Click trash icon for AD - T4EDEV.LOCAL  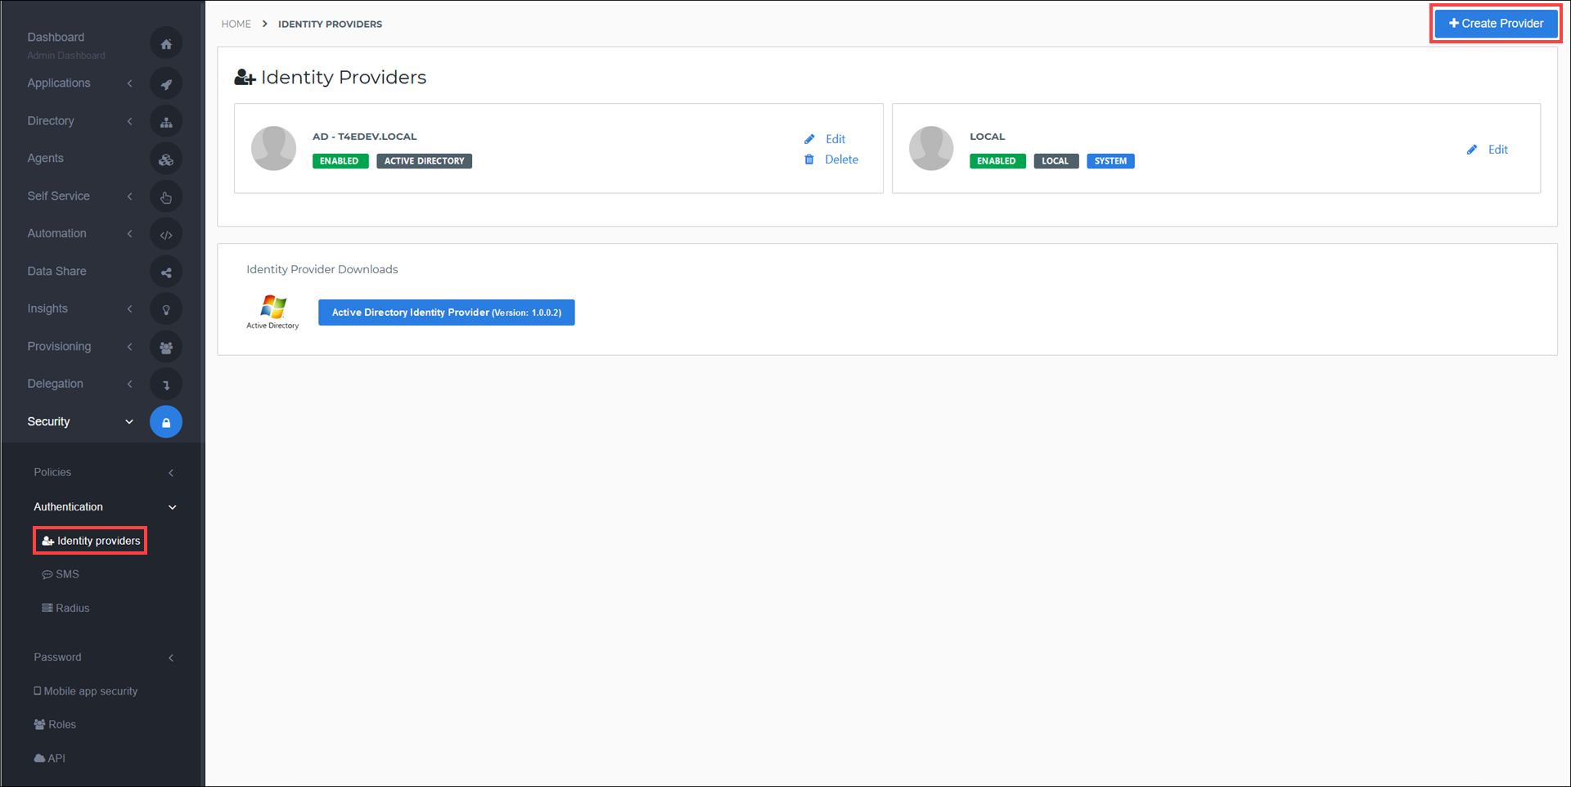coord(809,160)
